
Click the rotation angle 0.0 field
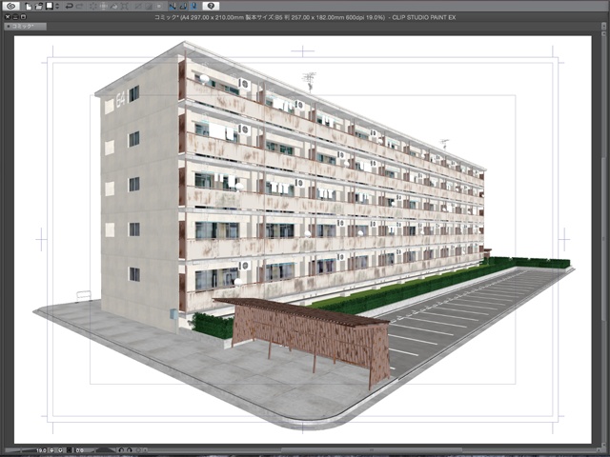click(x=79, y=450)
